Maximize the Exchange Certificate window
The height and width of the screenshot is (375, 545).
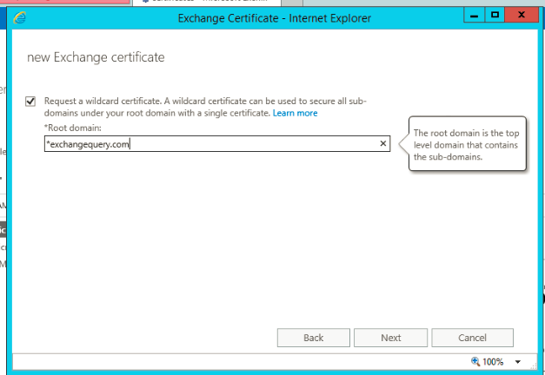coord(495,16)
